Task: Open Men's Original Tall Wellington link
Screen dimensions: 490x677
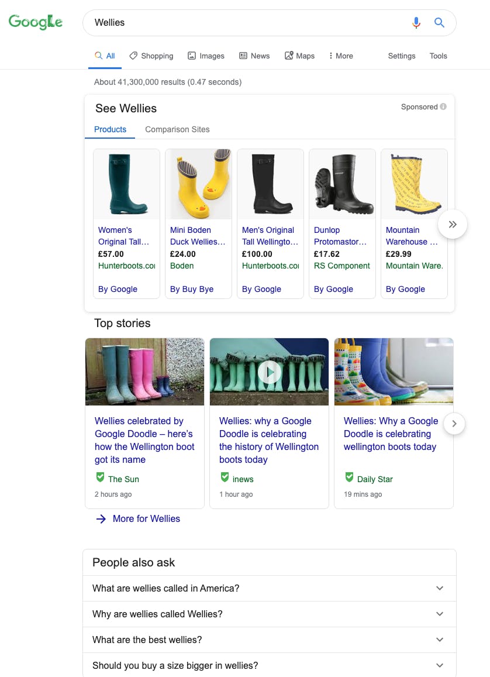Action: coord(270,236)
